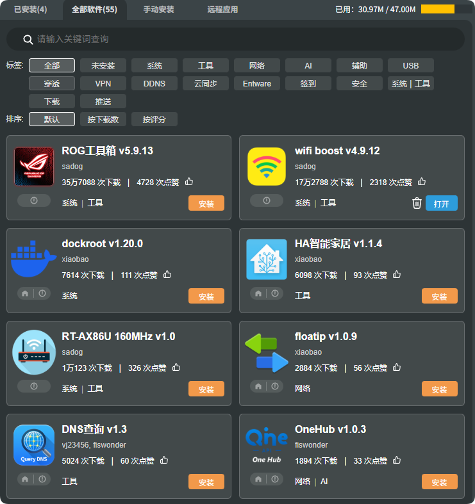
Task: Like HA智能家居 with thumbs-up icon
Action: (397, 275)
